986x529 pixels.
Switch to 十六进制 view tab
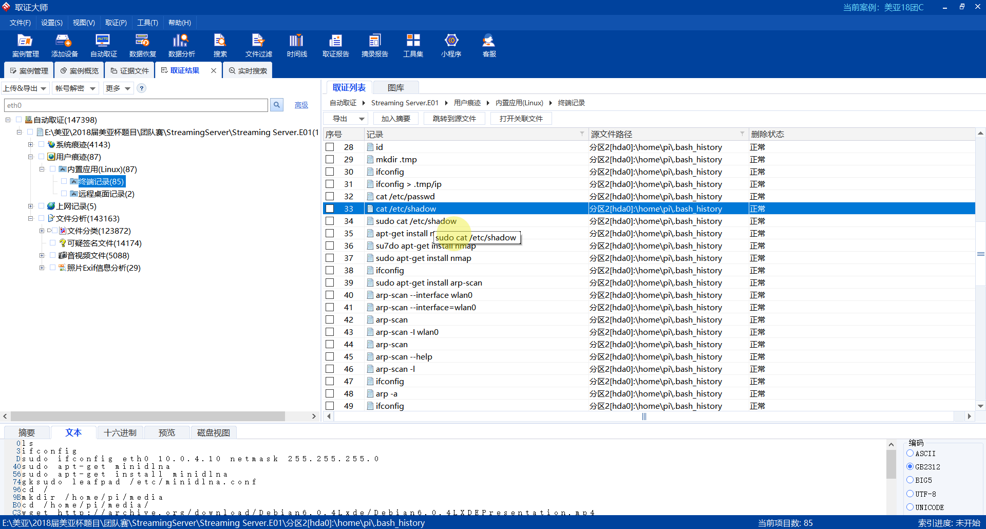[120, 432]
